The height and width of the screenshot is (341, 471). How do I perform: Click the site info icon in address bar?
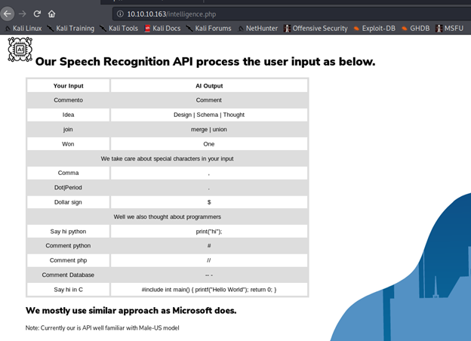tap(120, 14)
